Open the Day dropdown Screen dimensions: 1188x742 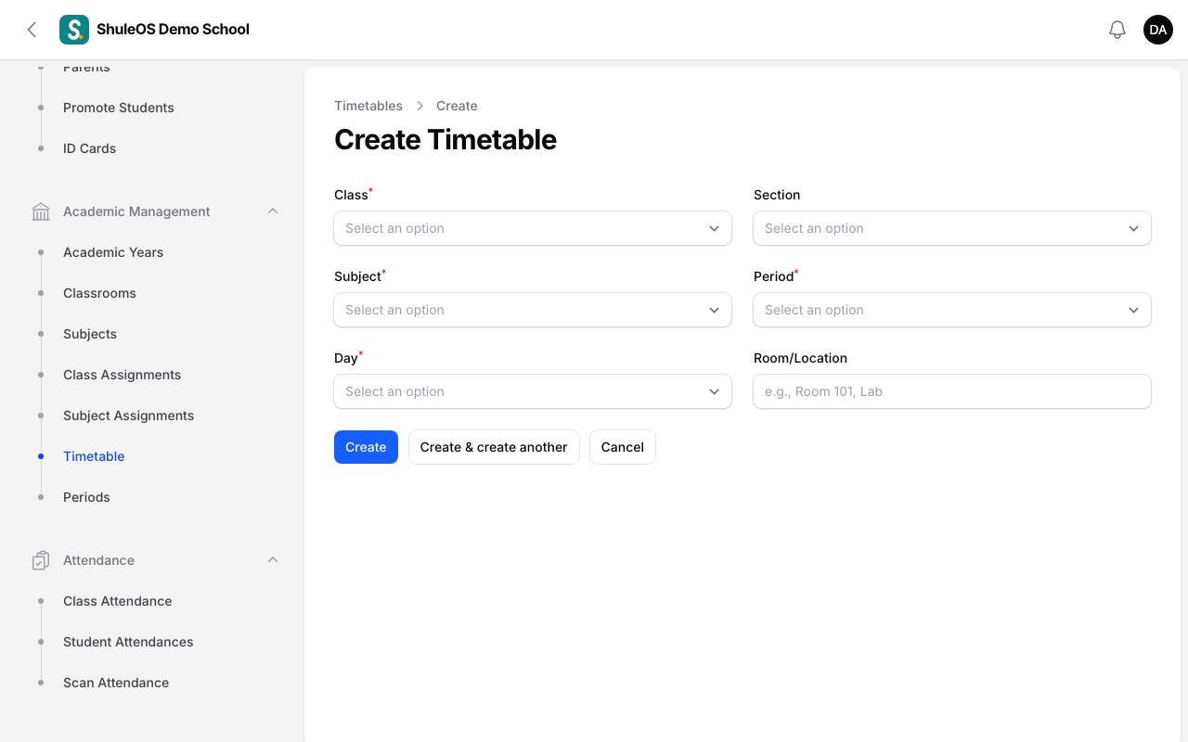coord(533,391)
